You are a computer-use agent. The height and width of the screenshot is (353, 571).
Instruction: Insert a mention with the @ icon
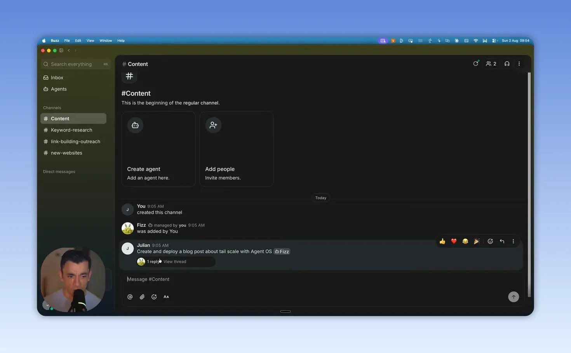pyautogui.click(x=130, y=297)
